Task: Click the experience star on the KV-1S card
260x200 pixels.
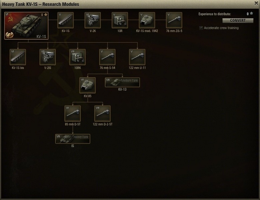Action: coord(46,15)
